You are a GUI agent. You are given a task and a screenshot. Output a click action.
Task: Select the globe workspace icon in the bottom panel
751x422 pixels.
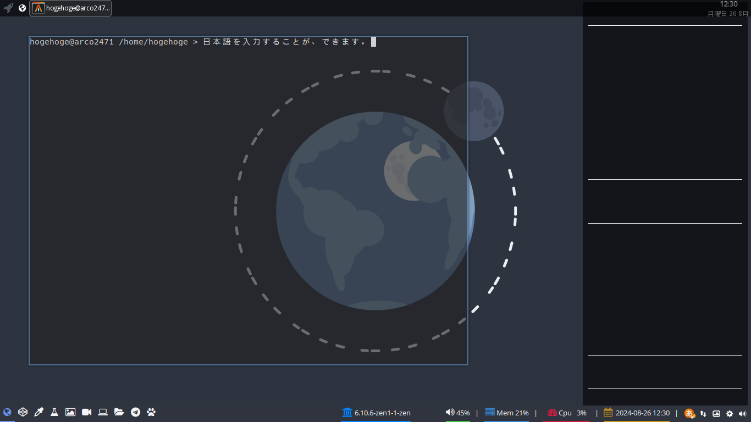[x=7, y=412]
